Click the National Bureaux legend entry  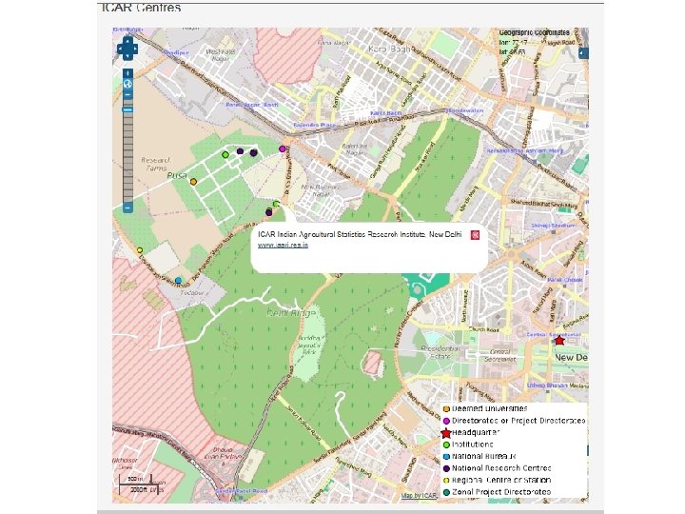483,456
